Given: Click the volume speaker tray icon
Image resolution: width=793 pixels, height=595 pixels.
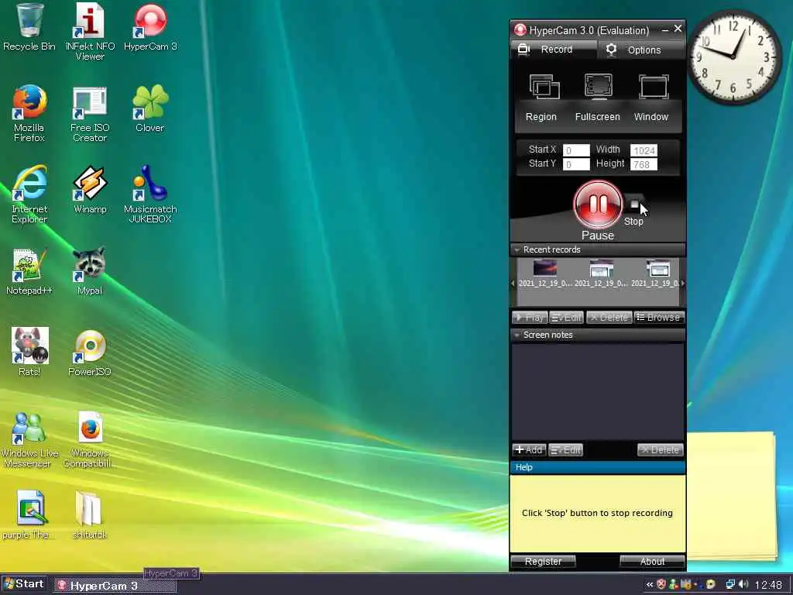Looking at the screenshot, I should (743, 585).
